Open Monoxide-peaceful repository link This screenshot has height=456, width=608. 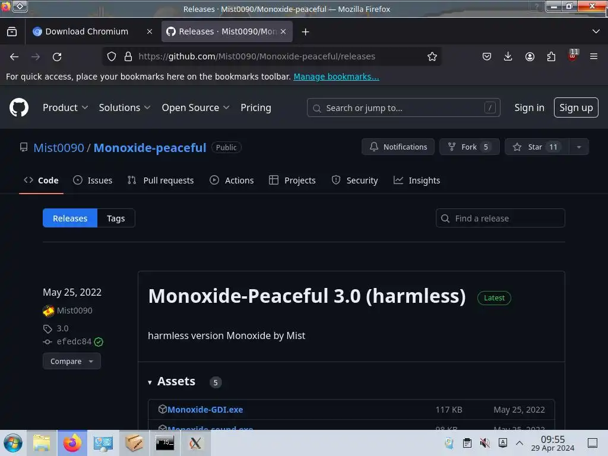pyautogui.click(x=150, y=148)
